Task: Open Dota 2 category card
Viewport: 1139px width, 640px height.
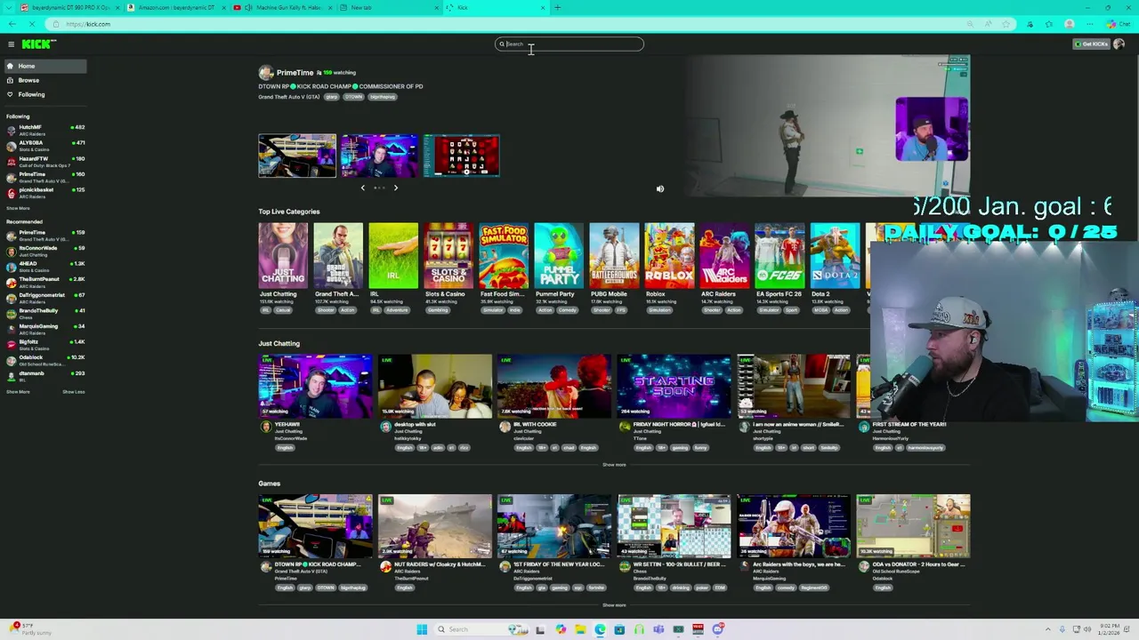Action: [835, 255]
